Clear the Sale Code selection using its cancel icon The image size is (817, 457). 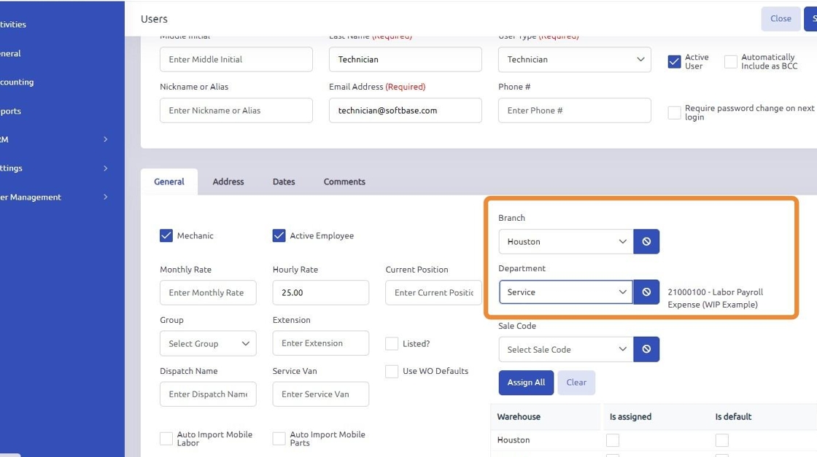coord(646,349)
